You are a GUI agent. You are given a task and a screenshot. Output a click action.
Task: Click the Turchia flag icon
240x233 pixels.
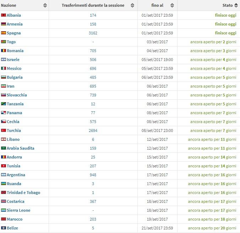coord(4,131)
